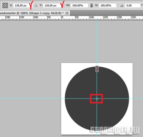The width and height of the screenshot is (143, 137).
Task: Click the Y: label in options bar
Action: click(x=41, y=5)
